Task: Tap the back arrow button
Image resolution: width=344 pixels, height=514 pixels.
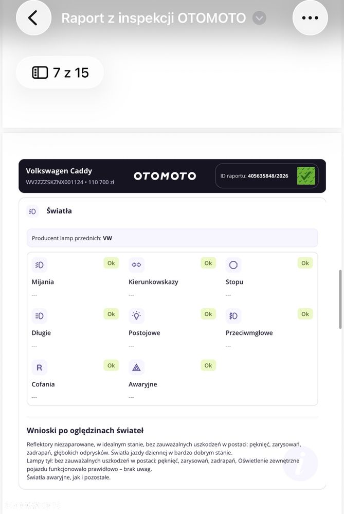Action: click(x=33, y=17)
